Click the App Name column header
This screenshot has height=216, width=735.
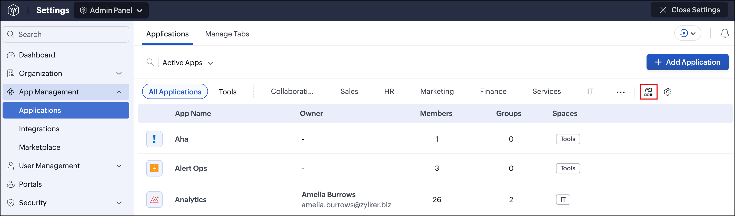tap(193, 114)
